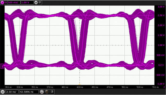The height and width of the screenshot is (95, 166).
Task: Click the -500 mV vertical axis label
Action: click(160, 75)
